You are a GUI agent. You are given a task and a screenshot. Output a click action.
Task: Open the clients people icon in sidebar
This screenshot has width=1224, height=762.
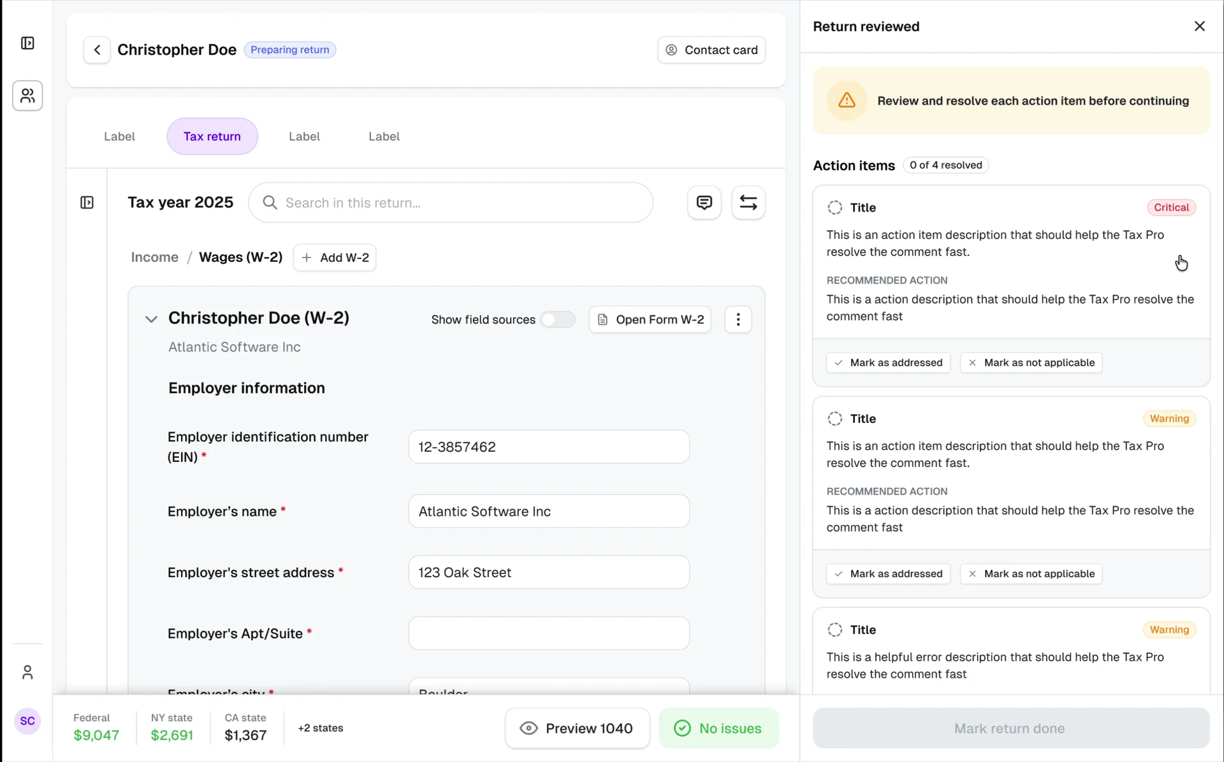[27, 96]
